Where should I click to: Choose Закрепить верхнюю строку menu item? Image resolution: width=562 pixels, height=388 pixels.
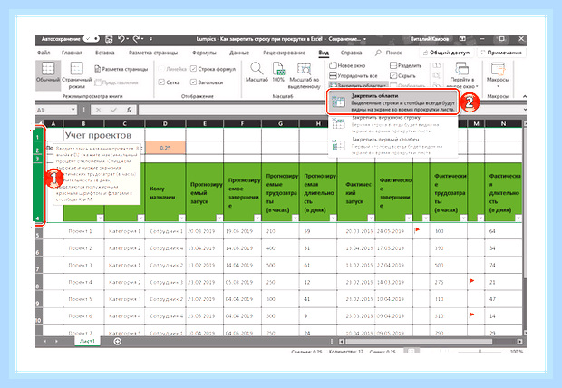tap(392, 124)
